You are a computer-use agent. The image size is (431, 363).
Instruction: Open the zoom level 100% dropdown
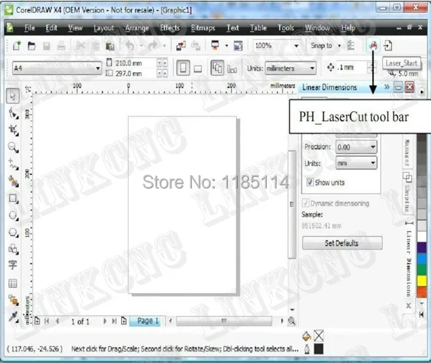[x=296, y=46]
